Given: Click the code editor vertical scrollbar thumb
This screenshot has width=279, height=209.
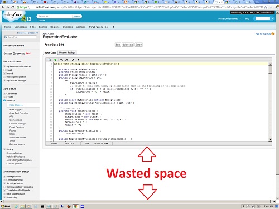Looking at the screenshot, I should point(270,70).
